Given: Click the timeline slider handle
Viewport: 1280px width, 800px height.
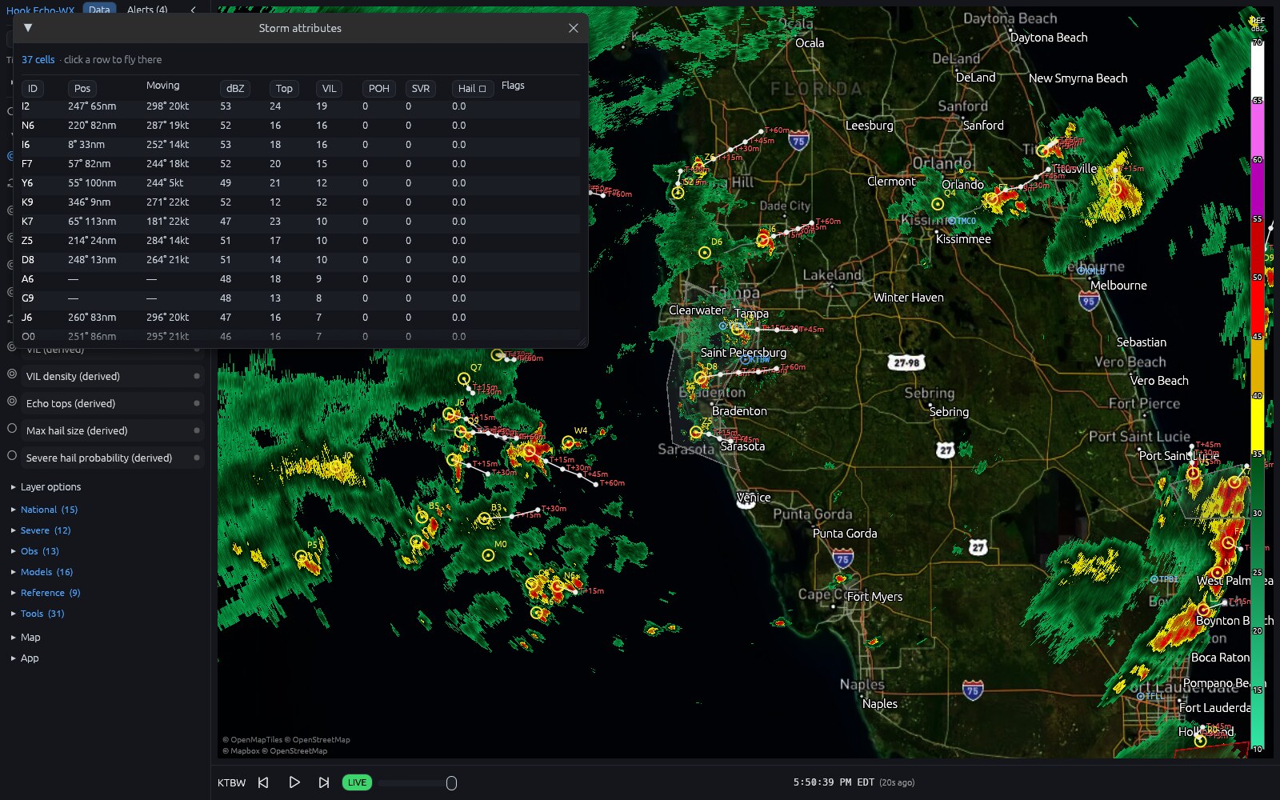Looking at the screenshot, I should click(x=451, y=782).
